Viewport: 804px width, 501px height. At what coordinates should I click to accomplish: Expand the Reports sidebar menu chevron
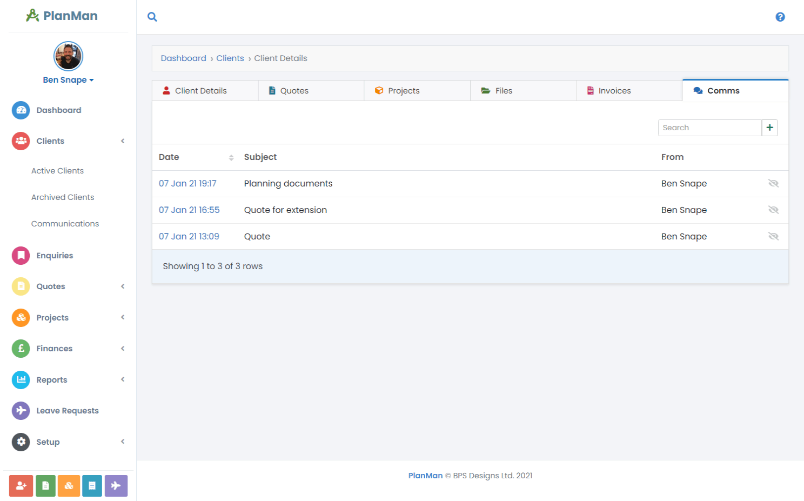click(x=123, y=379)
